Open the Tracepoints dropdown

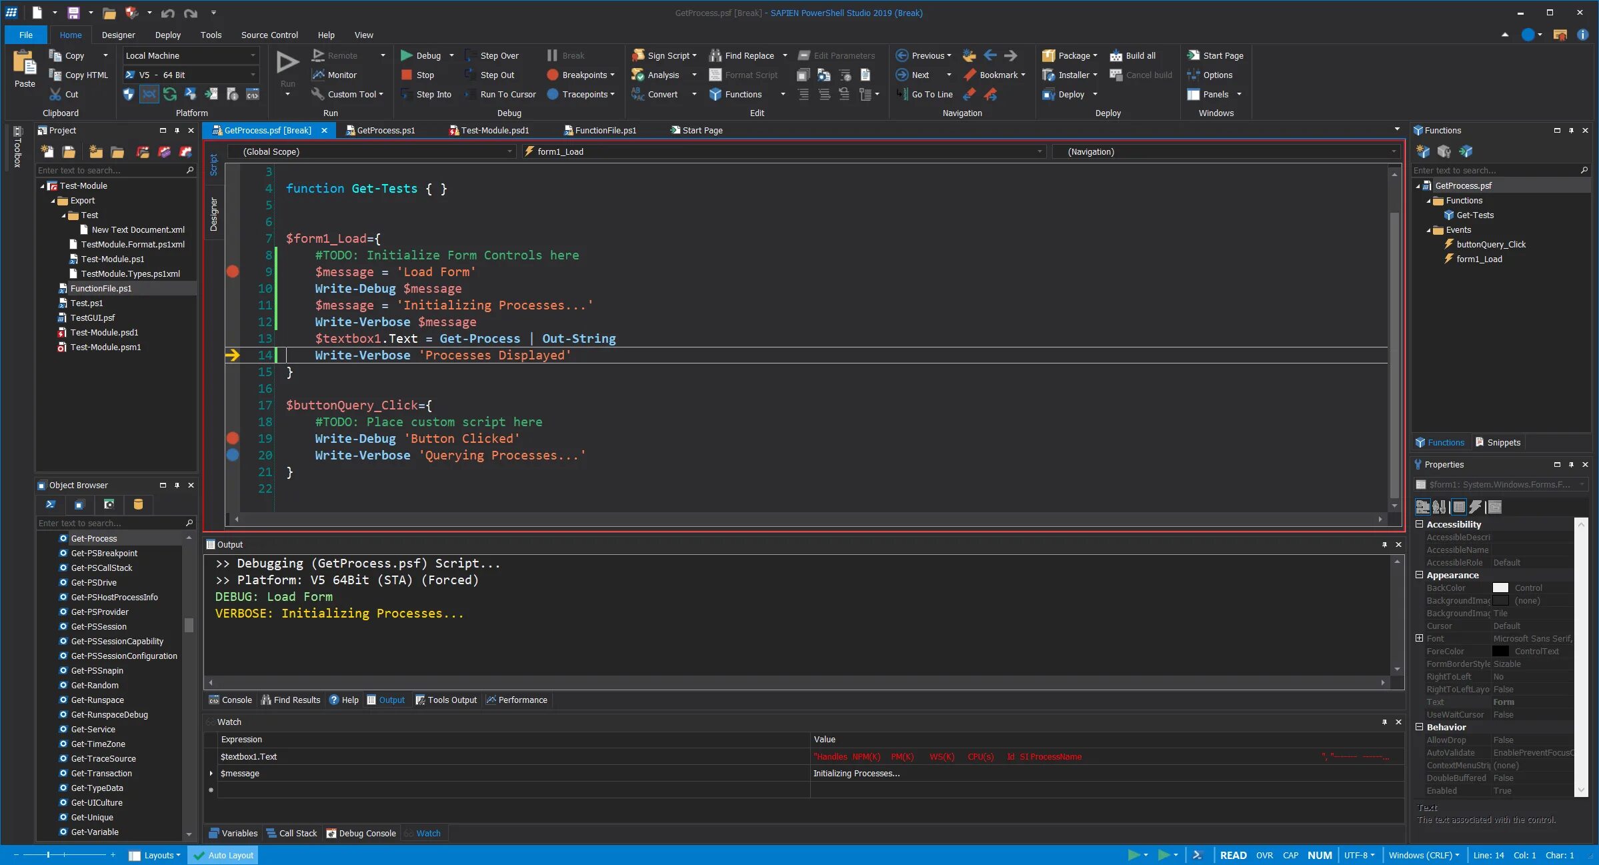[580, 95]
